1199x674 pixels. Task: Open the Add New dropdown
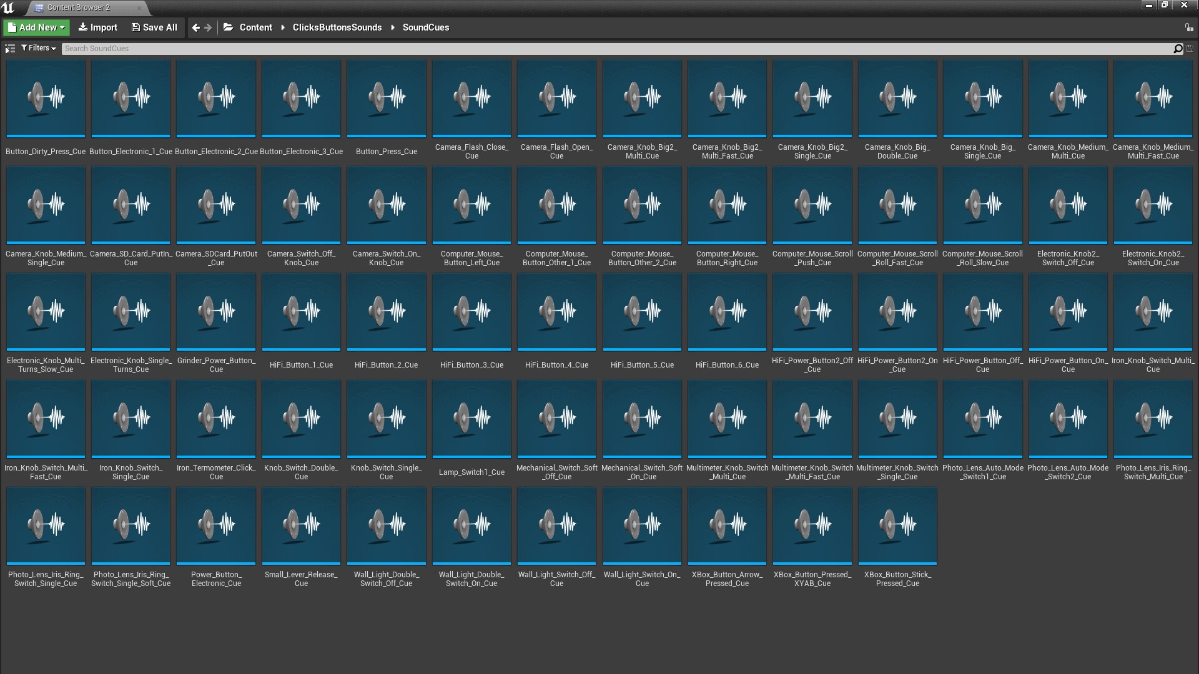(37, 27)
